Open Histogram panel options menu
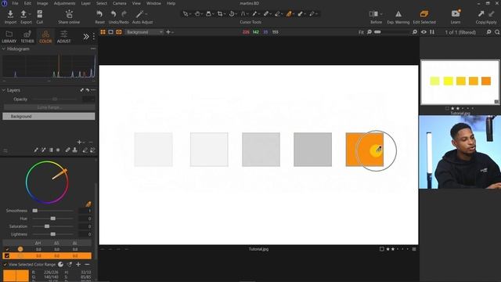Screen dimensions: 501x282 [x=93, y=49]
